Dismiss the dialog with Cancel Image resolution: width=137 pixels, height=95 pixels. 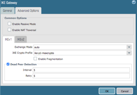(x=125, y=91)
